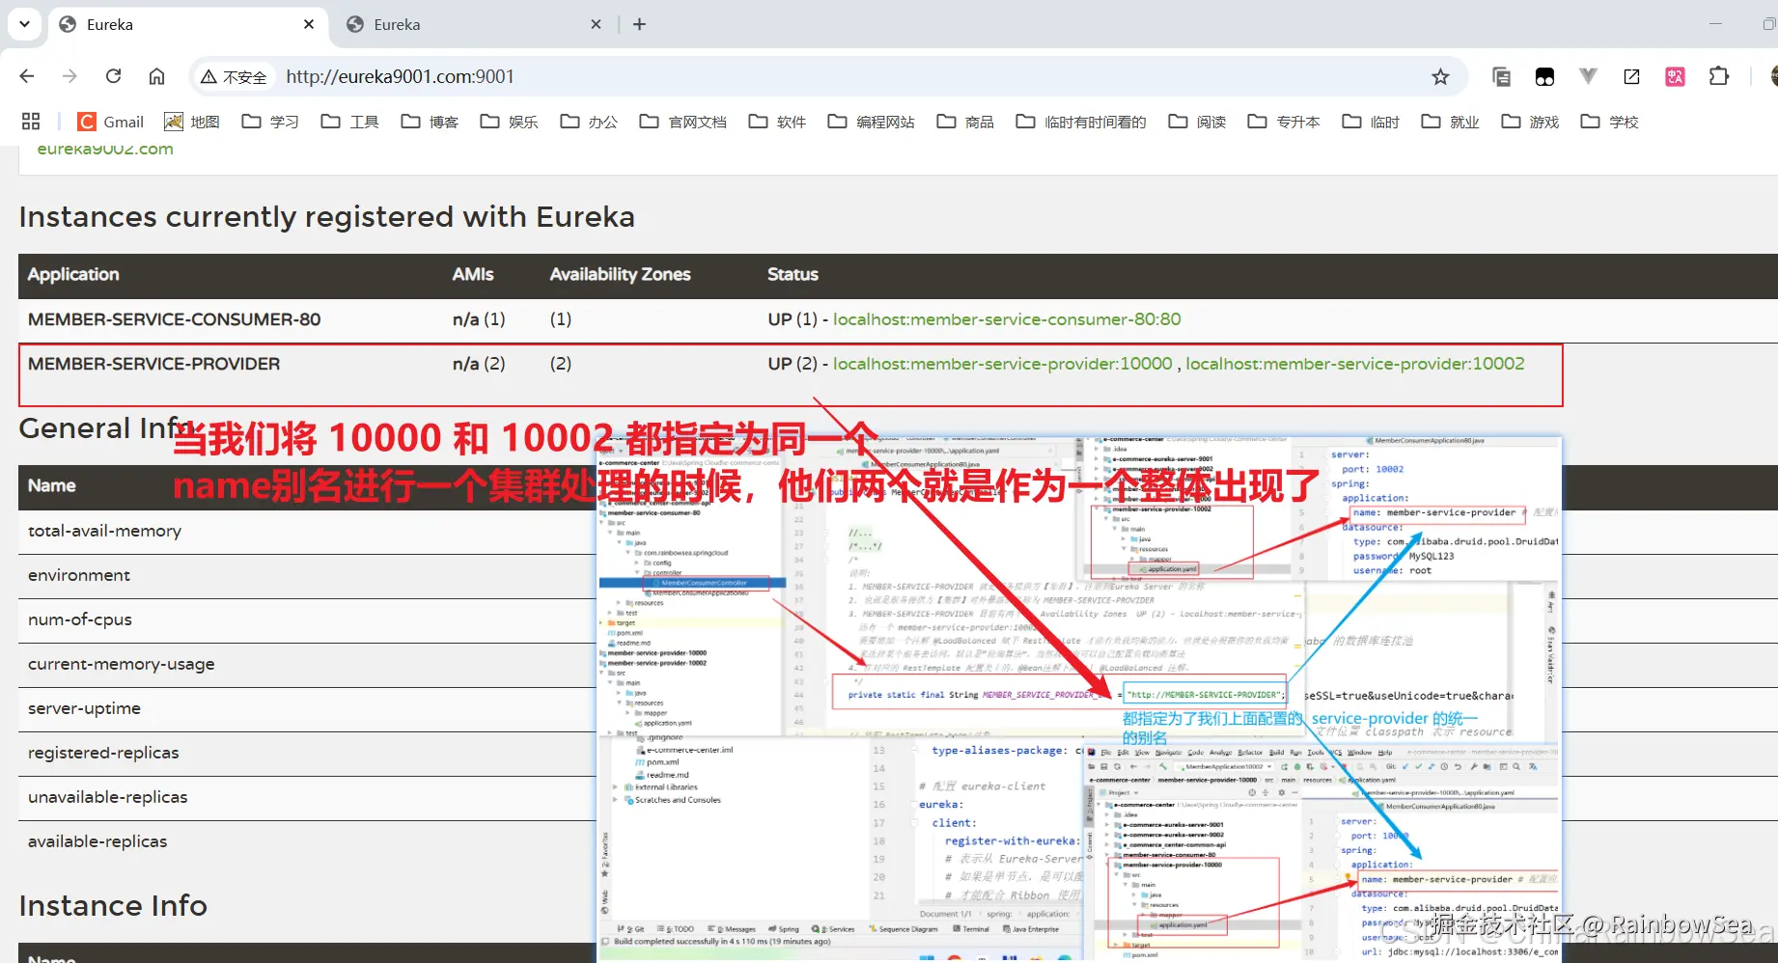Image resolution: width=1778 pixels, height=963 pixels.
Task: Open the 办公 bookmark folder
Action: coord(589,122)
